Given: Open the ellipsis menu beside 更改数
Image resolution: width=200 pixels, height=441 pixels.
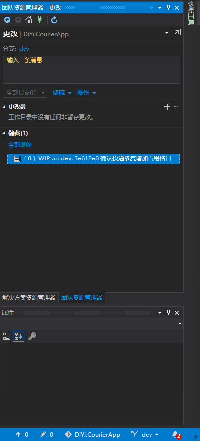Looking at the screenshot, I should pyautogui.click(x=176, y=107).
